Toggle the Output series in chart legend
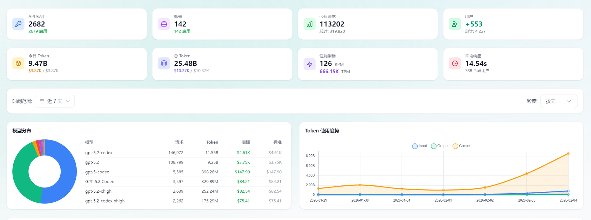This screenshot has width=591, height=220. [440, 146]
